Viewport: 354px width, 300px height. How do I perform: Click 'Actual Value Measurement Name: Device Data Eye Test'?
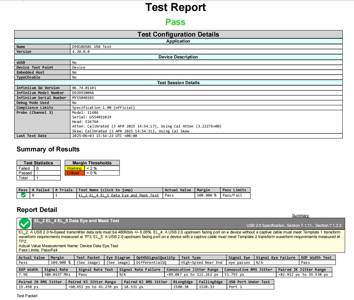pos(68,246)
